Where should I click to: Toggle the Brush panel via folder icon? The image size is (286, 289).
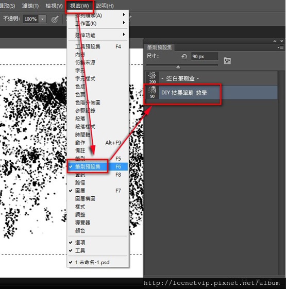[x=227, y=61]
